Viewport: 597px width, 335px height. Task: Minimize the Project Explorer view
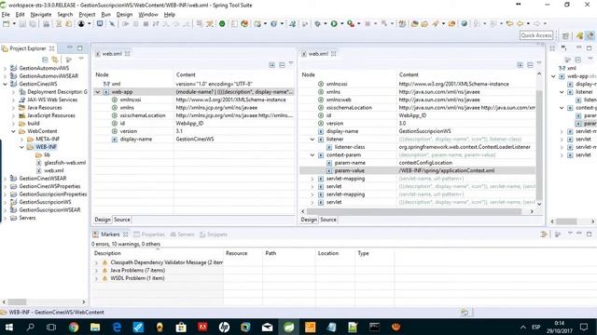coord(70,48)
